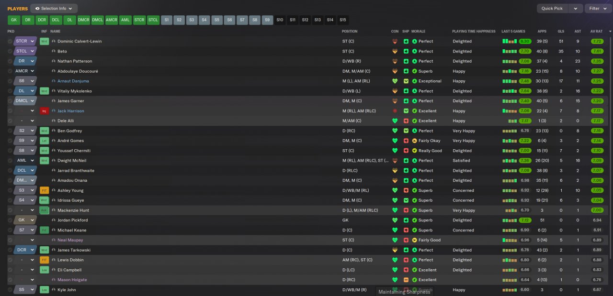Viewport: 613px width, 296px height.
Task: Click Calvert-Lewin's last 5 games form bars
Action: point(509,41)
